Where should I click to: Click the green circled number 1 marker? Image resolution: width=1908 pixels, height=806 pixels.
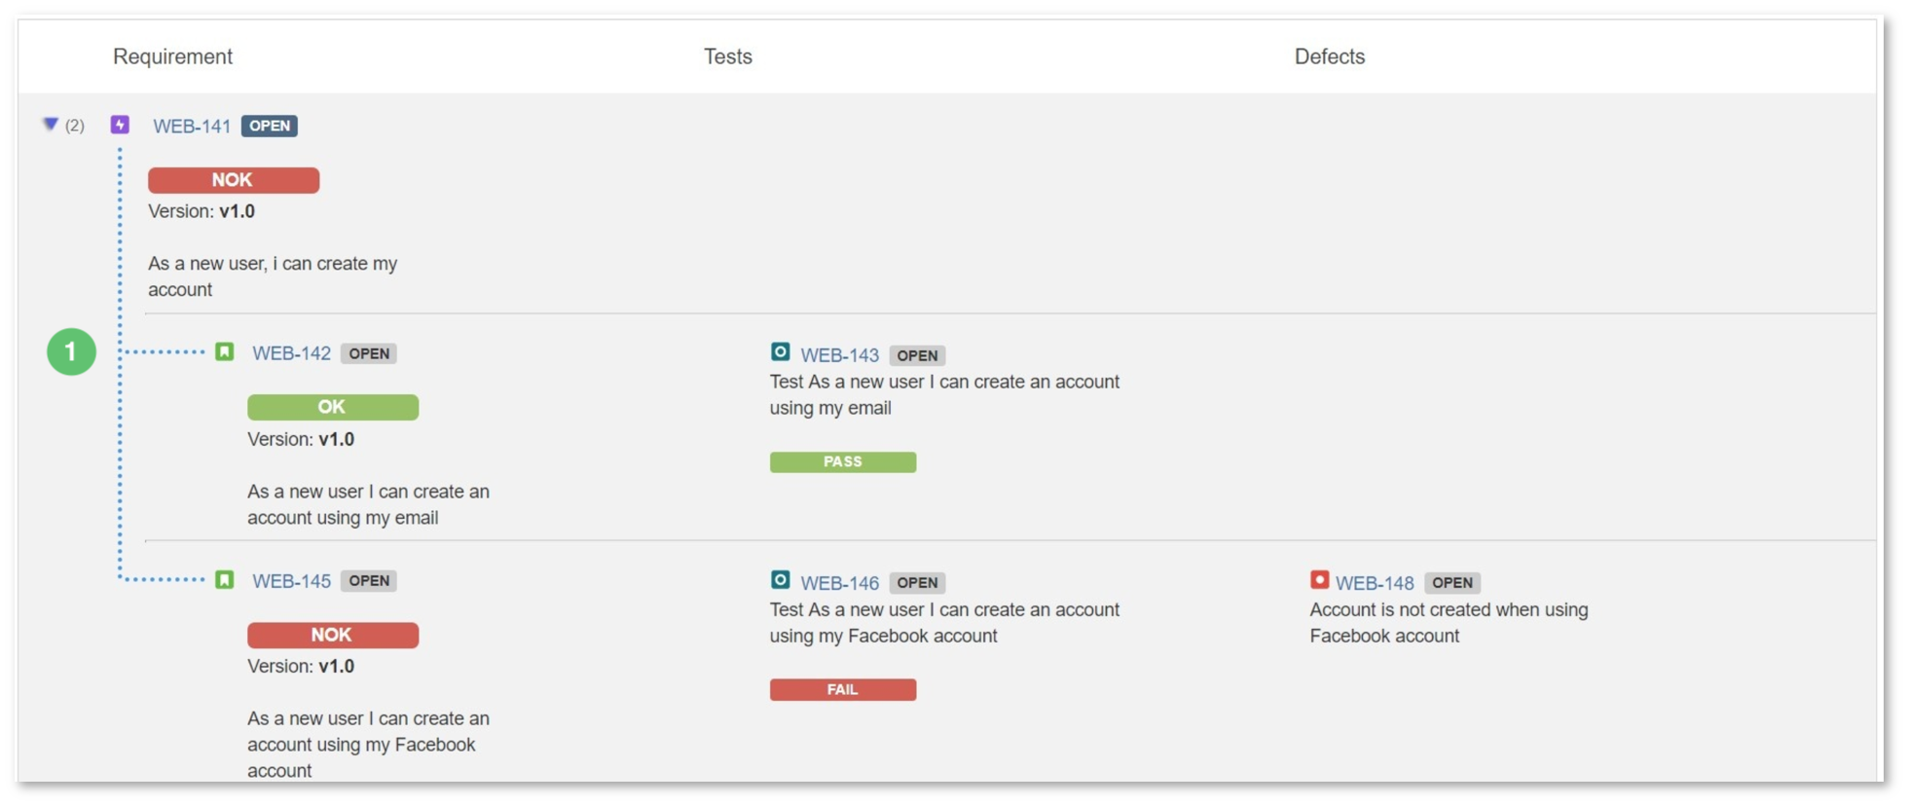click(71, 351)
